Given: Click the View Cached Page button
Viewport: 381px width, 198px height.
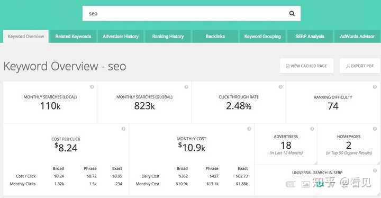Looking at the screenshot, I should (306, 66).
